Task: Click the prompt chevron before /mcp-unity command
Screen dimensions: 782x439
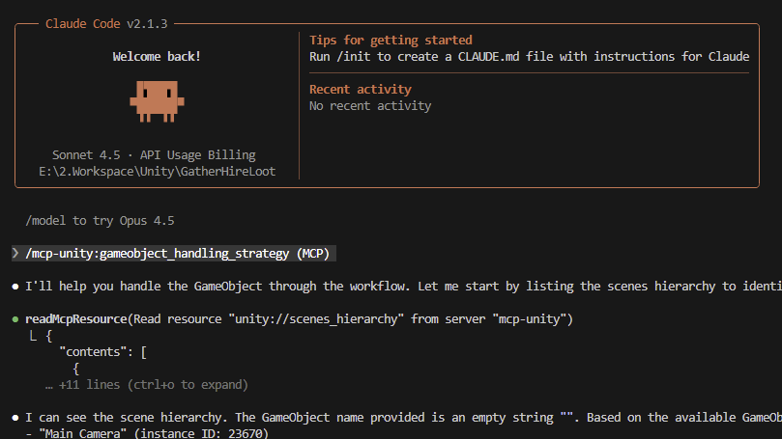Action: (x=15, y=254)
